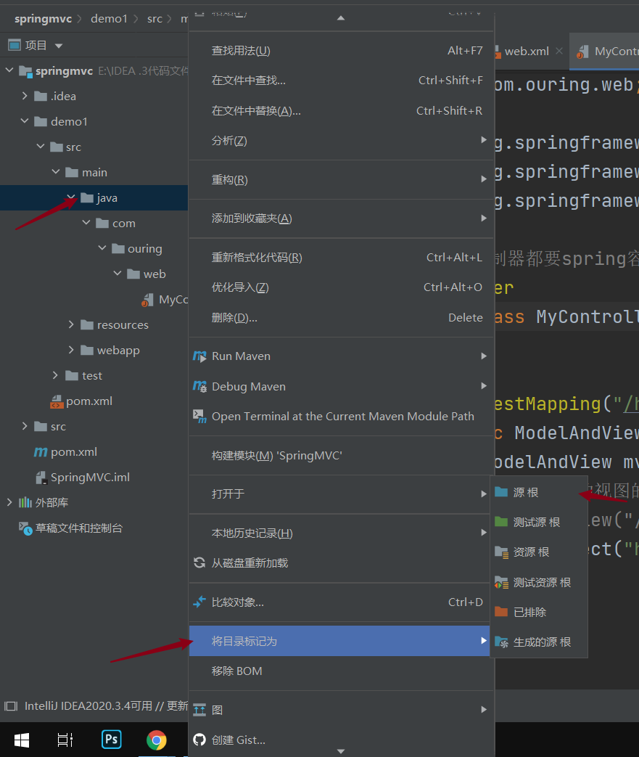The height and width of the screenshot is (757, 639).
Task: Open the 将目录标记为 submenu
Action: (x=339, y=641)
